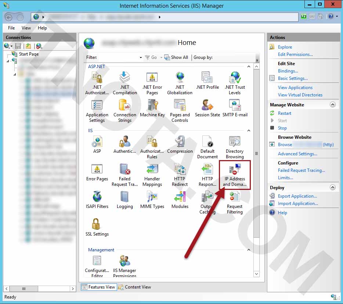Open MIME Types
The width and height of the screenshot is (343, 304).
click(x=152, y=199)
